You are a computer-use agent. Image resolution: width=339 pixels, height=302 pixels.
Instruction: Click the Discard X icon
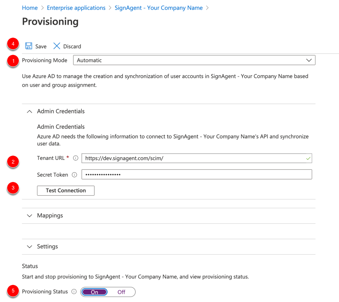[x=57, y=46]
